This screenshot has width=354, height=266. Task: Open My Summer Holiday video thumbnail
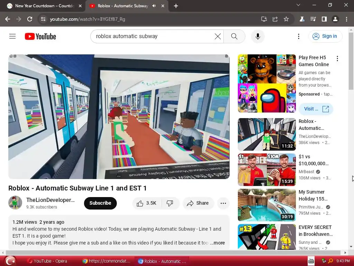pyautogui.click(x=267, y=205)
